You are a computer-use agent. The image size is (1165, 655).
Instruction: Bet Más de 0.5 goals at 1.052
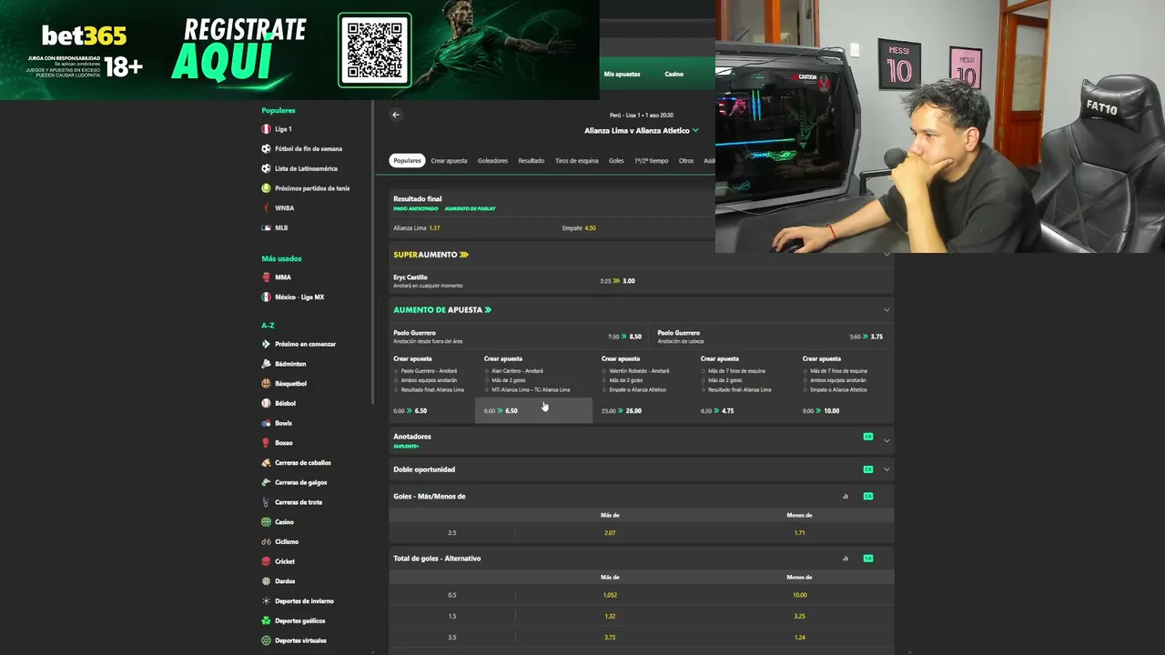pos(610,595)
